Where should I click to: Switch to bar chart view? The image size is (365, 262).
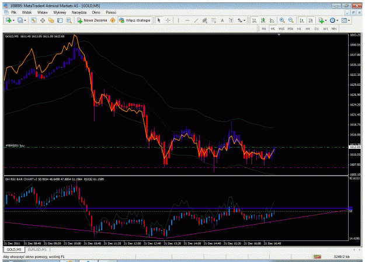(x=254, y=20)
